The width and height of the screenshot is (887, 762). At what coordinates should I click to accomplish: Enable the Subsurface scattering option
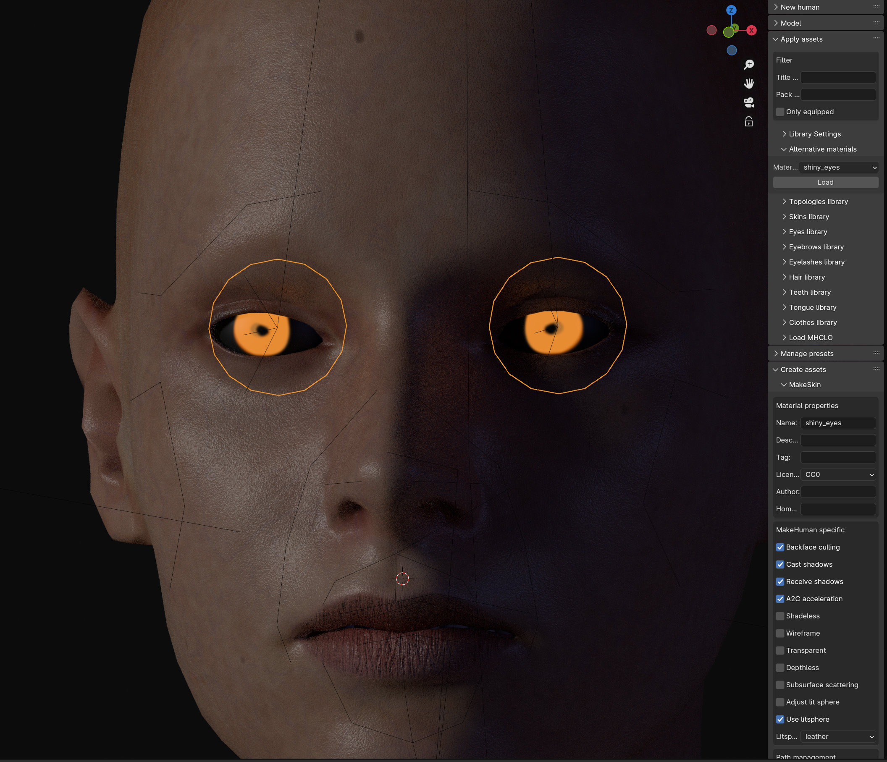pyautogui.click(x=780, y=684)
